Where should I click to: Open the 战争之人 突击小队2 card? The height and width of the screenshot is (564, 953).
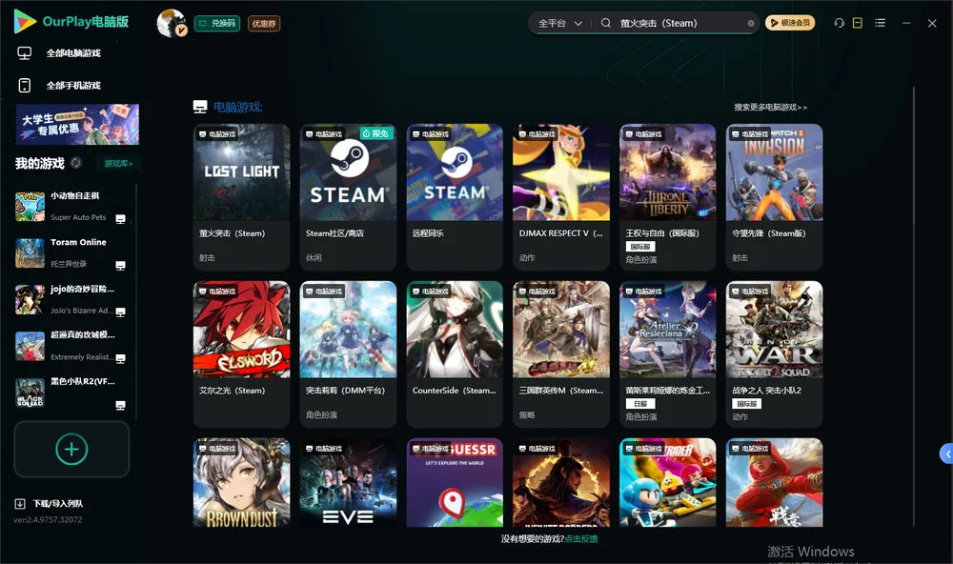tap(774, 354)
